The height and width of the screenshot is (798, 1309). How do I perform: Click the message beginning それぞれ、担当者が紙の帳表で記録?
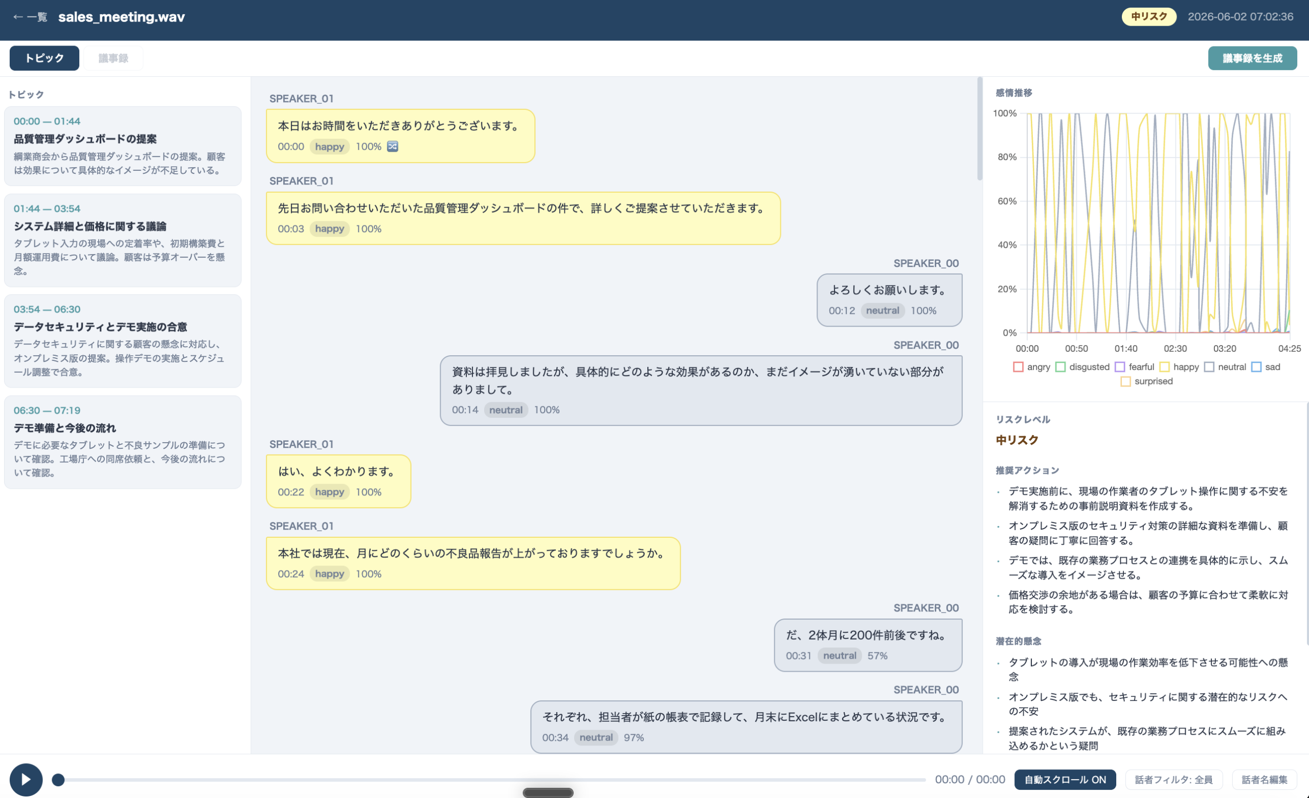(x=746, y=726)
